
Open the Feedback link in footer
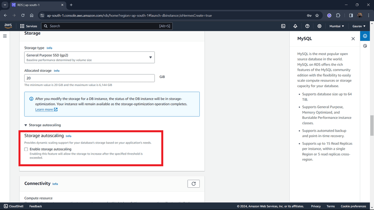point(35,206)
